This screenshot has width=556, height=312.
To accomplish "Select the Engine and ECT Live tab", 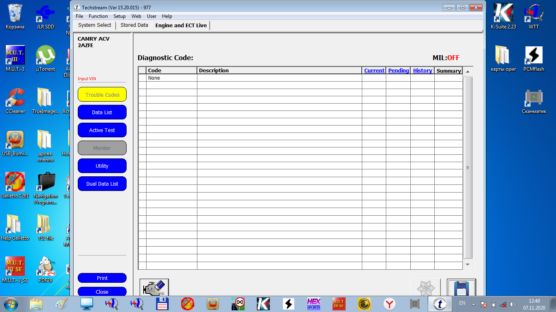I will pos(181,25).
